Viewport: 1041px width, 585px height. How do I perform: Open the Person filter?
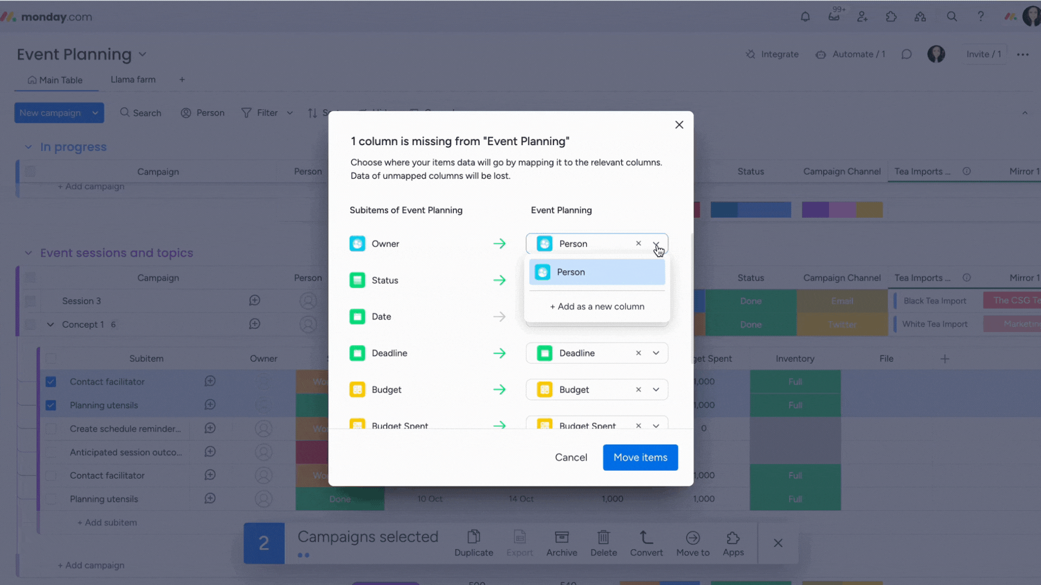tap(203, 113)
